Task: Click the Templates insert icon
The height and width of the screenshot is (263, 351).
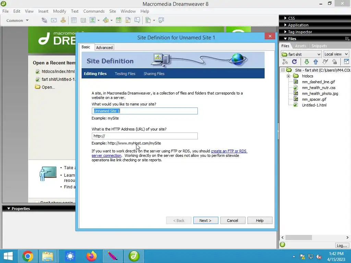Action: click(x=148, y=20)
